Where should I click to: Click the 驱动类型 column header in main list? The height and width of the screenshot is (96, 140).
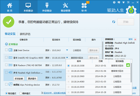pyautogui.click(x=77, y=40)
